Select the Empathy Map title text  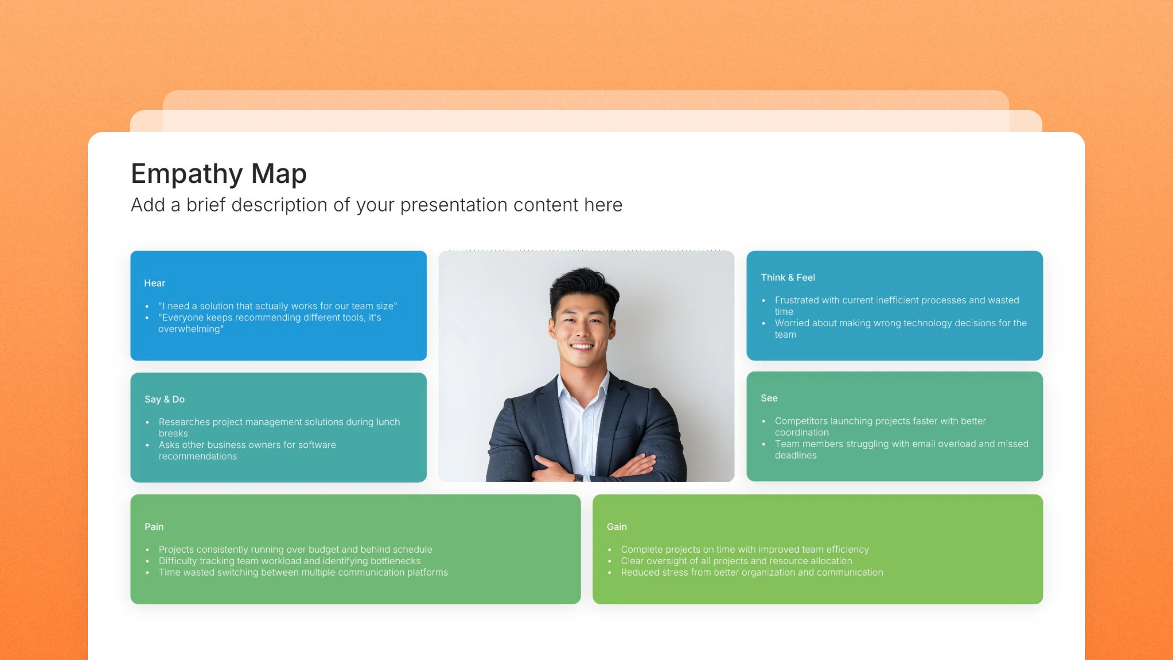point(219,174)
